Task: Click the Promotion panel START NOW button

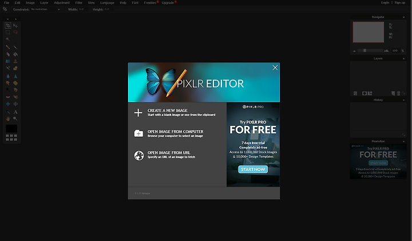Action: point(378,163)
